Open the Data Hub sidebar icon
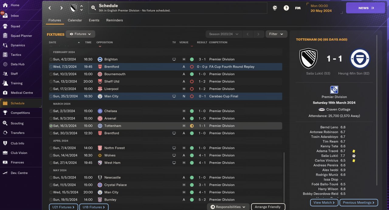The width and height of the screenshot is (389, 210). coord(5,64)
